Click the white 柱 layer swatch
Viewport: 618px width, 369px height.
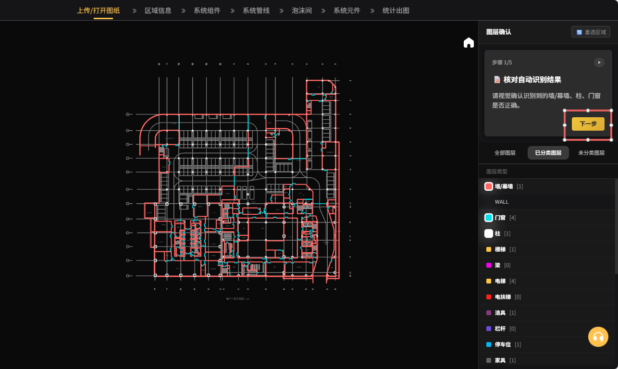(x=489, y=234)
